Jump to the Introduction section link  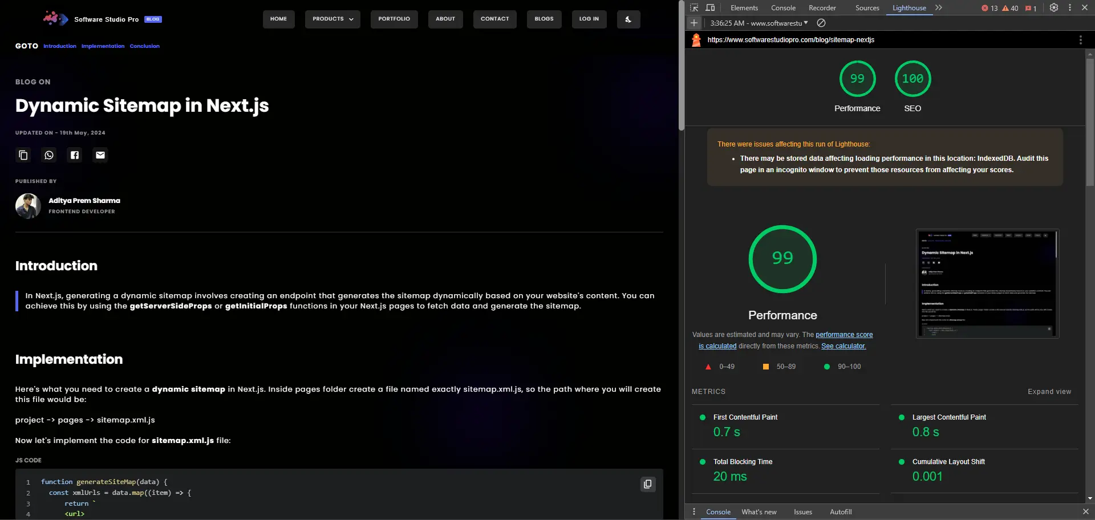(60, 46)
